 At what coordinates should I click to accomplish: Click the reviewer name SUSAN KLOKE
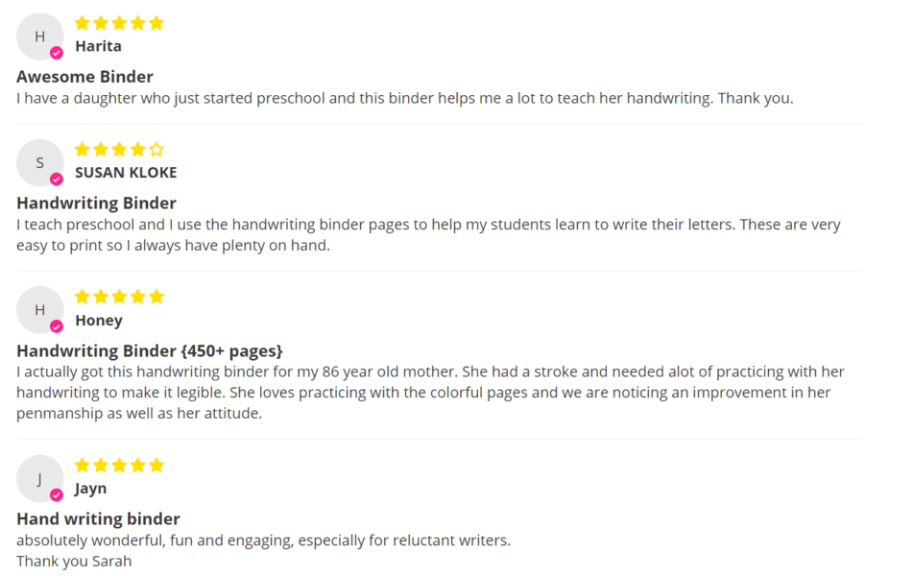tap(126, 173)
